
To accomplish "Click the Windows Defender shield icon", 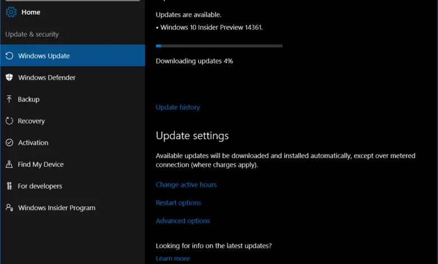I will (x=9, y=78).
